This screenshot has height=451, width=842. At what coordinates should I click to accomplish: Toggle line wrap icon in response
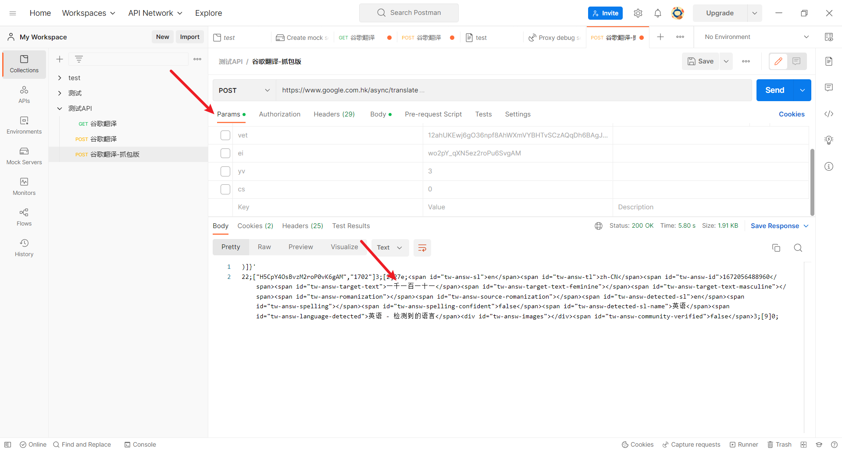(422, 248)
